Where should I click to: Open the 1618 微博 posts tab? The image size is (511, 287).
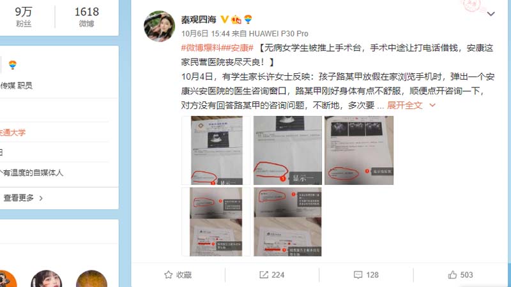pyautogui.click(x=87, y=17)
